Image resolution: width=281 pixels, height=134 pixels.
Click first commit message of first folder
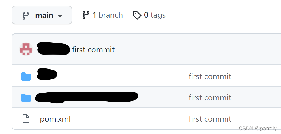(210, 76)
